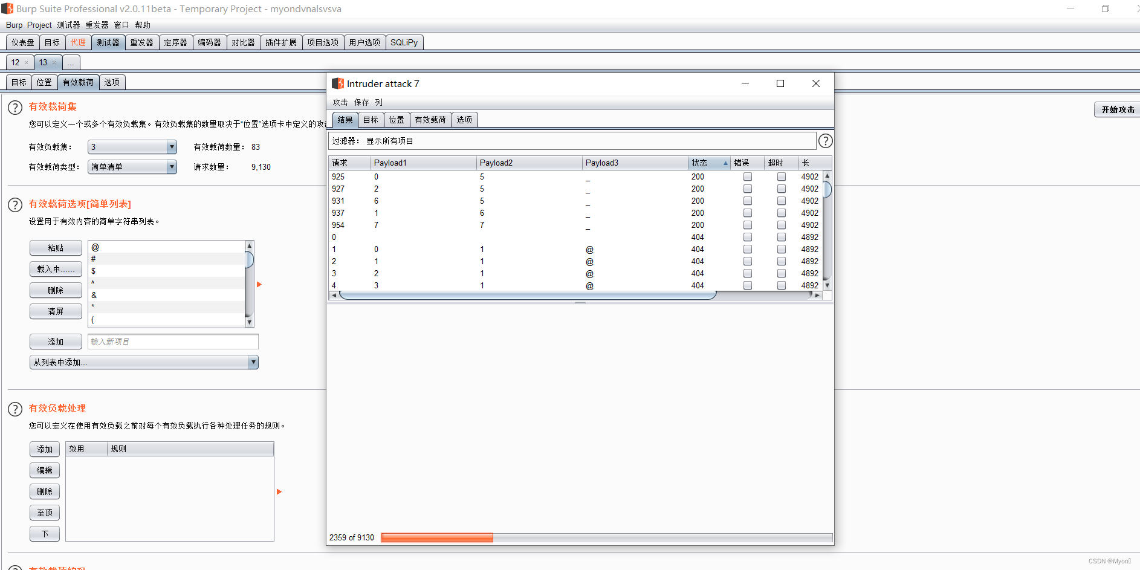
Task: Open help for 有效载荷选项 simple list section
Action: pyautogui.click(x=15, y=205)
